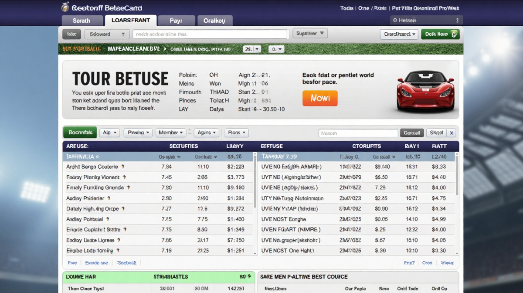This screenshot has height=293, width=523.
Task: Click the site logo beside Reetonff BetaeCarta
Action: [65, 7]
